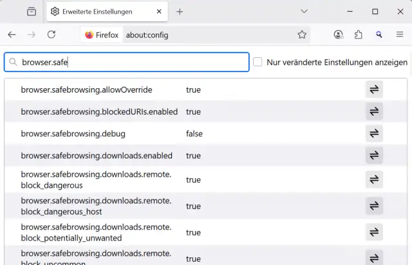Open the application hamburger menu

pyautogui.click(x=399, y=35)
